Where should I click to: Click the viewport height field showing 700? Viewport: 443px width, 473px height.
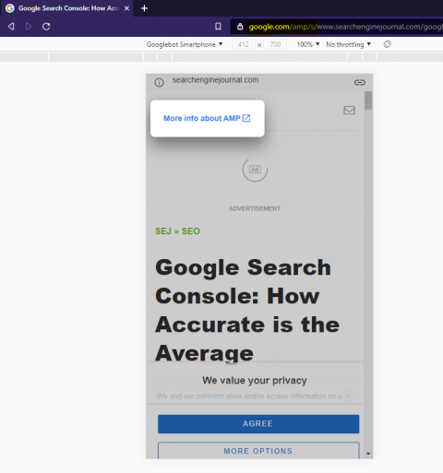click(x=275, y=44)
